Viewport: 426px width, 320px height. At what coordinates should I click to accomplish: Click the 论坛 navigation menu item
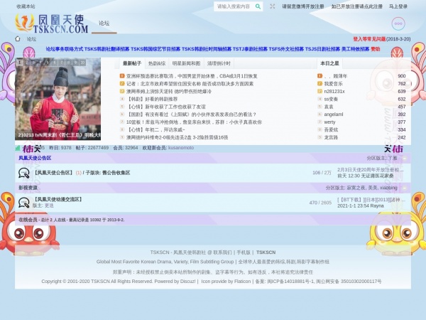104,23
